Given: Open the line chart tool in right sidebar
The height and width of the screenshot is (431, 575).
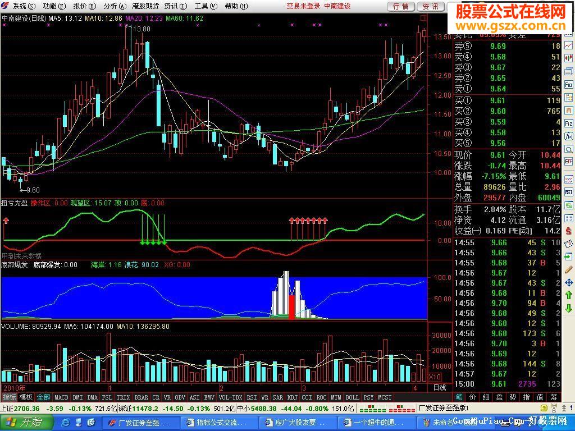Looking at the screenshot, I should [568, 45].
